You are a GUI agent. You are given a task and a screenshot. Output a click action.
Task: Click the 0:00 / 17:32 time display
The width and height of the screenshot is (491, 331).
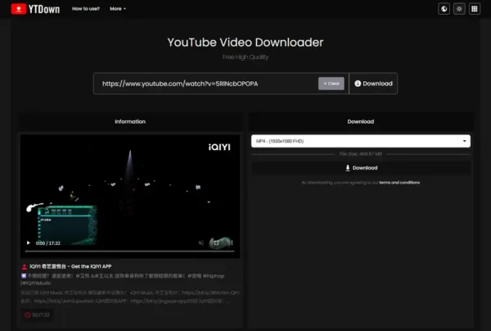(48, 243)
